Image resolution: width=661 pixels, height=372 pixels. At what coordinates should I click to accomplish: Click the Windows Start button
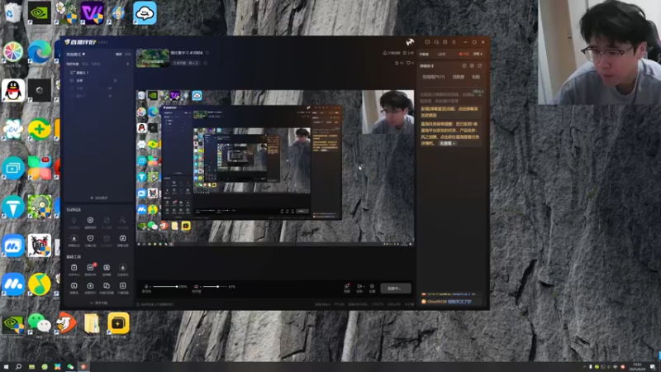(x=6, y=367)
